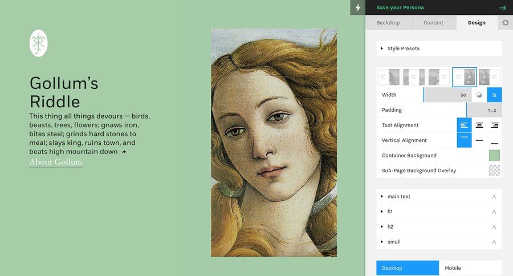513x276 pixels.
Task: Choose middle vertical alignment
Action: (479, 140)
